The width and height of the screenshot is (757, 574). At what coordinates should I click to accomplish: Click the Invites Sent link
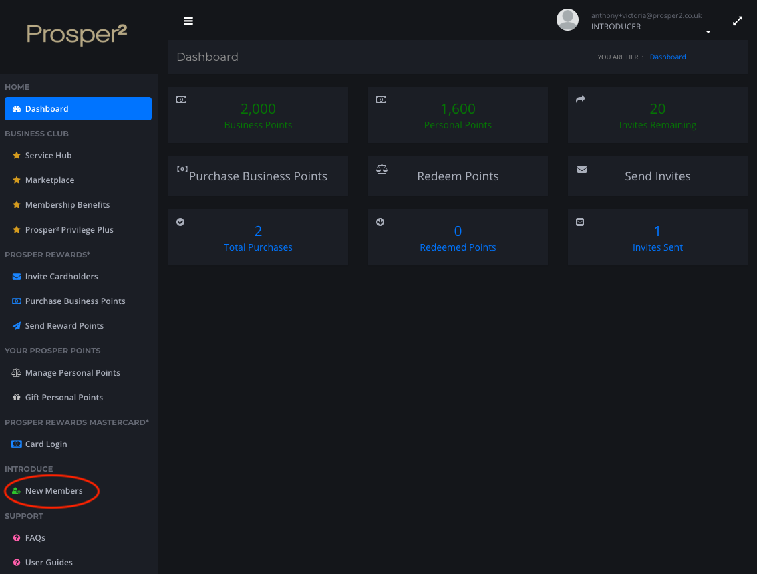click(x=657, y=247)
